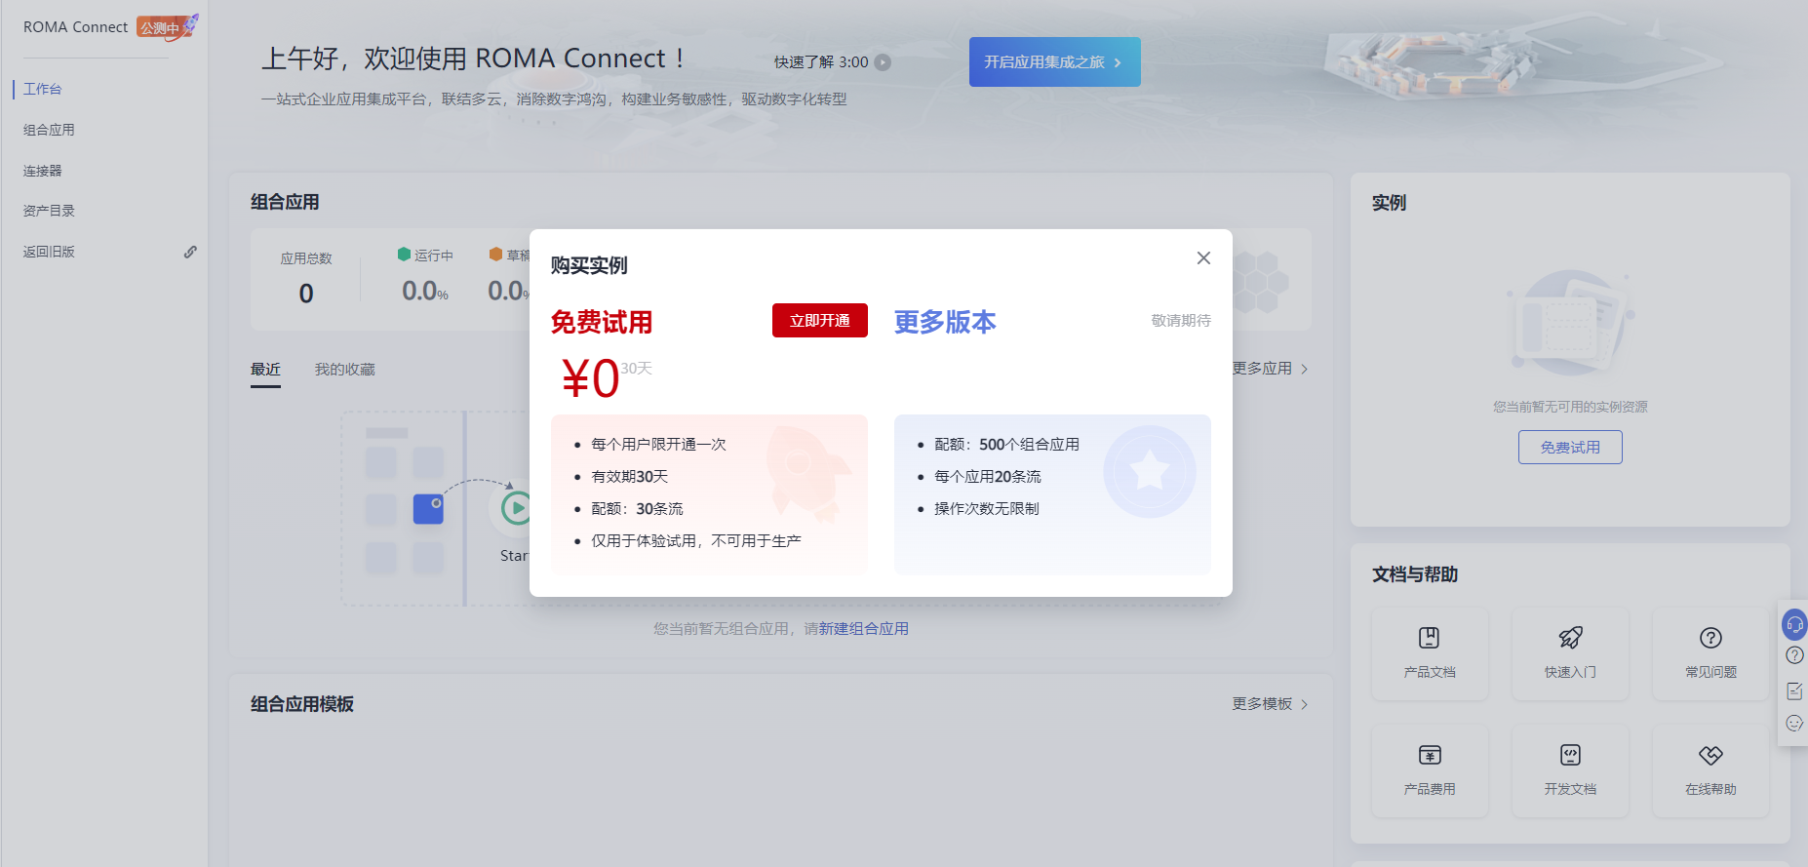Open 工作台 in the sidebar
Viewport: 1808px width, 867px height.
point(43,89)
